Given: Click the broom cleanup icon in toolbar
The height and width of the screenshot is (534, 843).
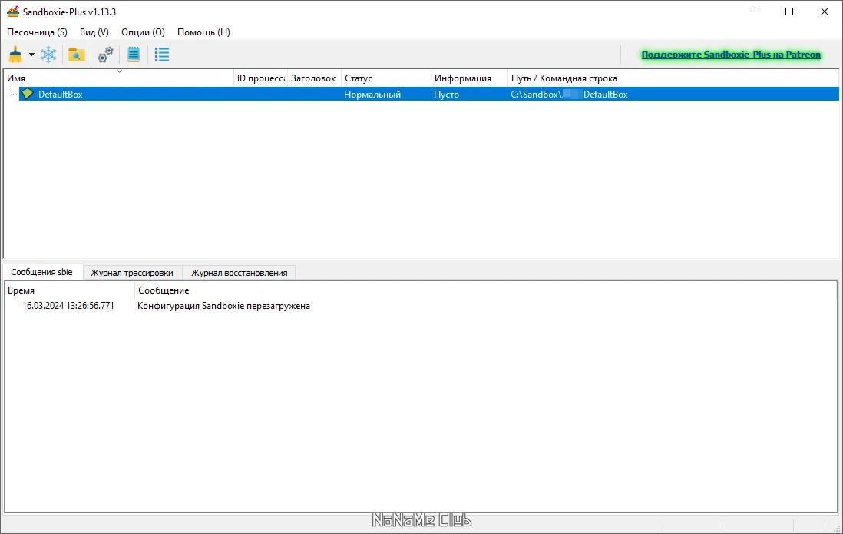Looking at the screenshot, I should 15,55.
